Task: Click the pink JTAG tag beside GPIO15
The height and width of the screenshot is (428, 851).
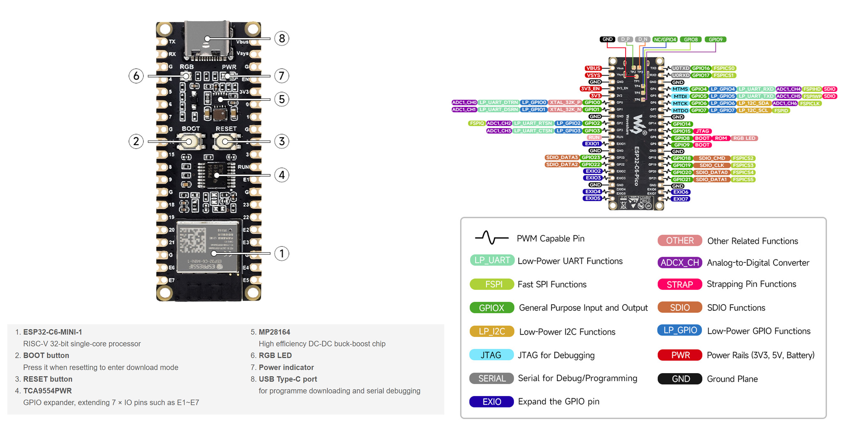Action: coord(702,131)
